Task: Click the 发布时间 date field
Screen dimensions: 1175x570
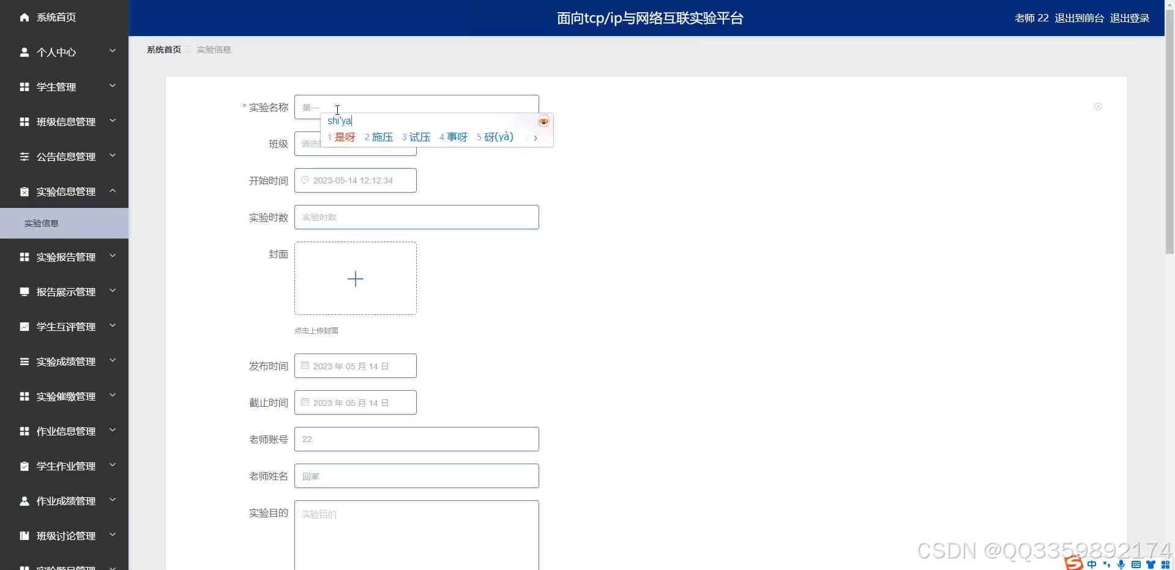Action: (356, 366)
